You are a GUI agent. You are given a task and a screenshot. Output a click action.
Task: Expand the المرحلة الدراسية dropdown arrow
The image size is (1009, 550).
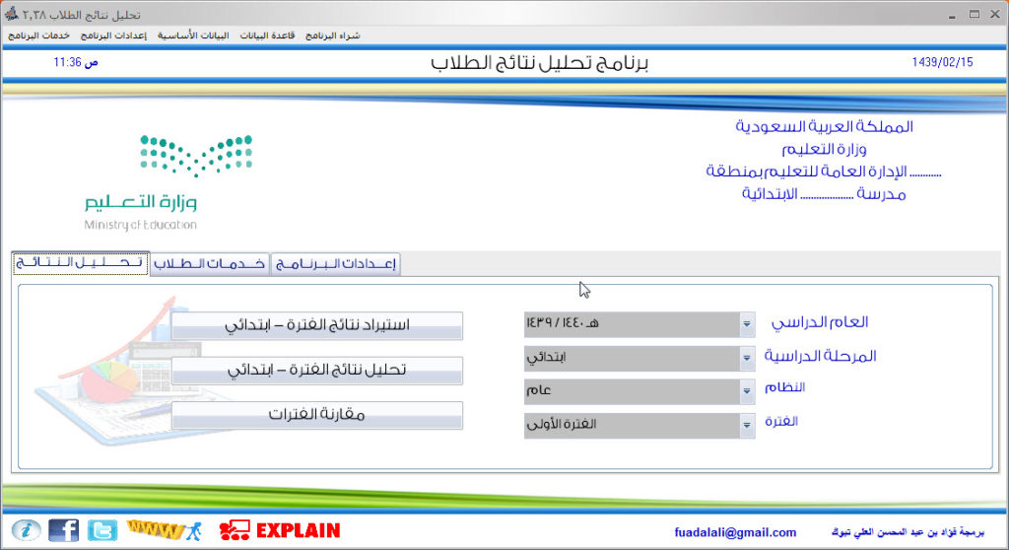747,358
